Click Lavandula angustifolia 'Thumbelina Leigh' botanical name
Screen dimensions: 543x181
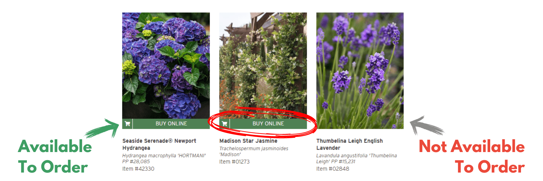click(357, 159)
